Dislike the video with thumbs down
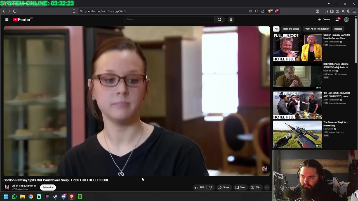358x201 pixels. [210, 187]
